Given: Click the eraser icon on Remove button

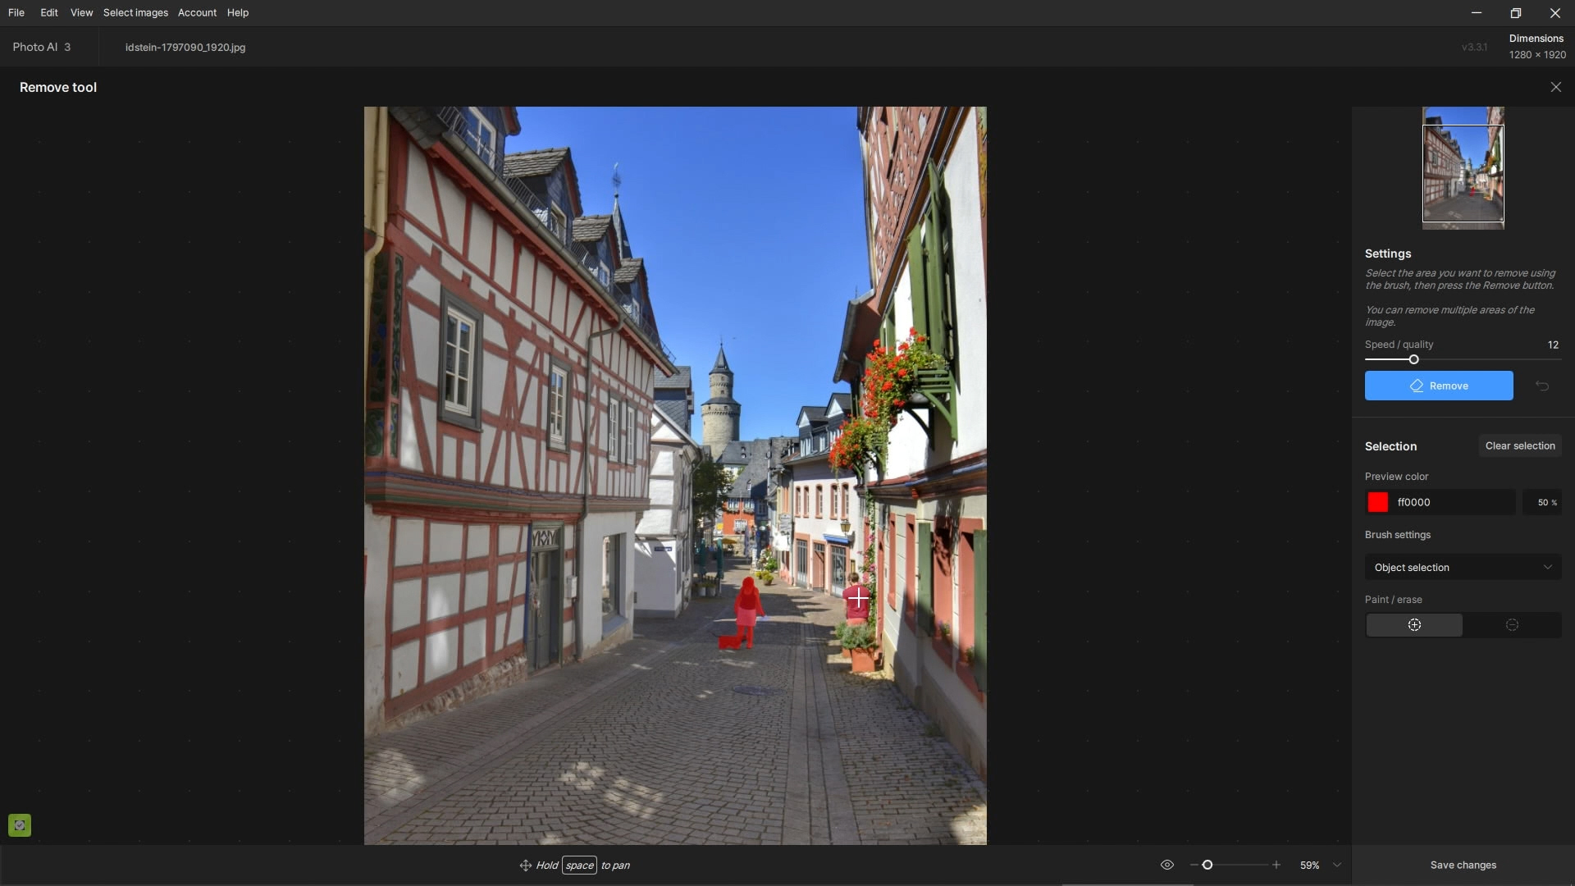Looking at the screenshot, I should [x=1417, y=386].
